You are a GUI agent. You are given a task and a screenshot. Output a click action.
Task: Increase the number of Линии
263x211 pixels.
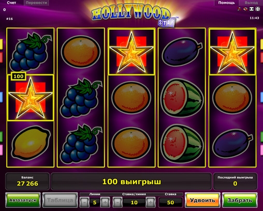105,202
